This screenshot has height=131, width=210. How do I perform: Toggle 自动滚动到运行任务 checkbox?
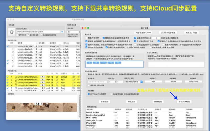tap(135, 41)
